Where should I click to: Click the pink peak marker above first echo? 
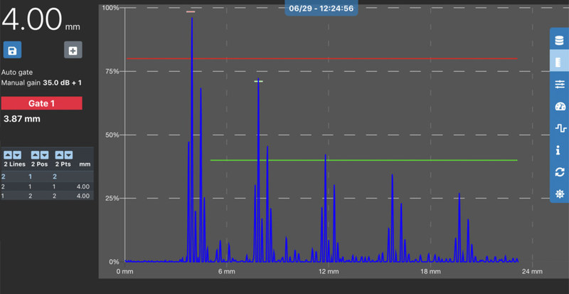coord(191,12)
